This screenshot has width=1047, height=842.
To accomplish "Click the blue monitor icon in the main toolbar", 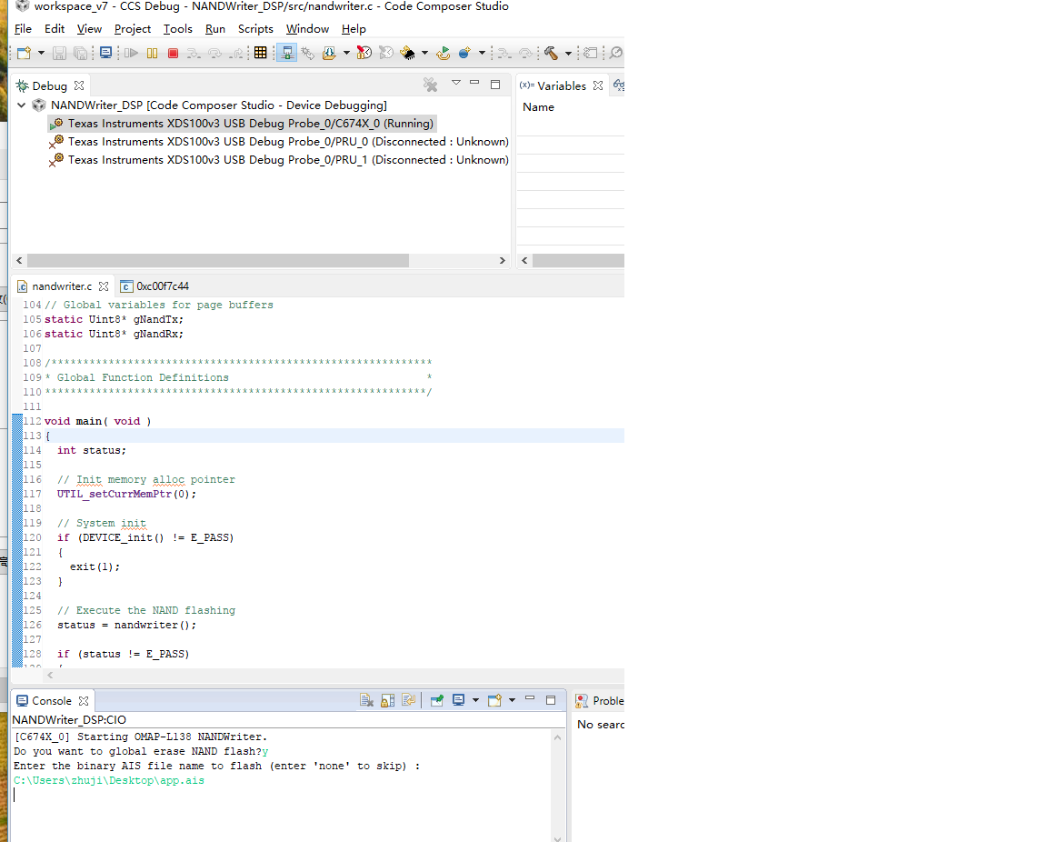I will [105, 53].
